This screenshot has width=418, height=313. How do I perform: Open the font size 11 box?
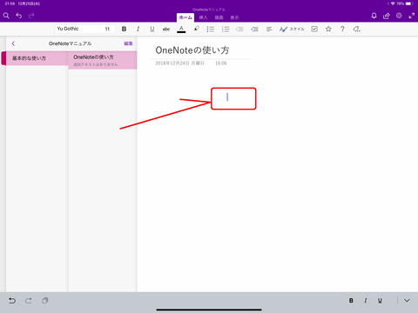107,29
